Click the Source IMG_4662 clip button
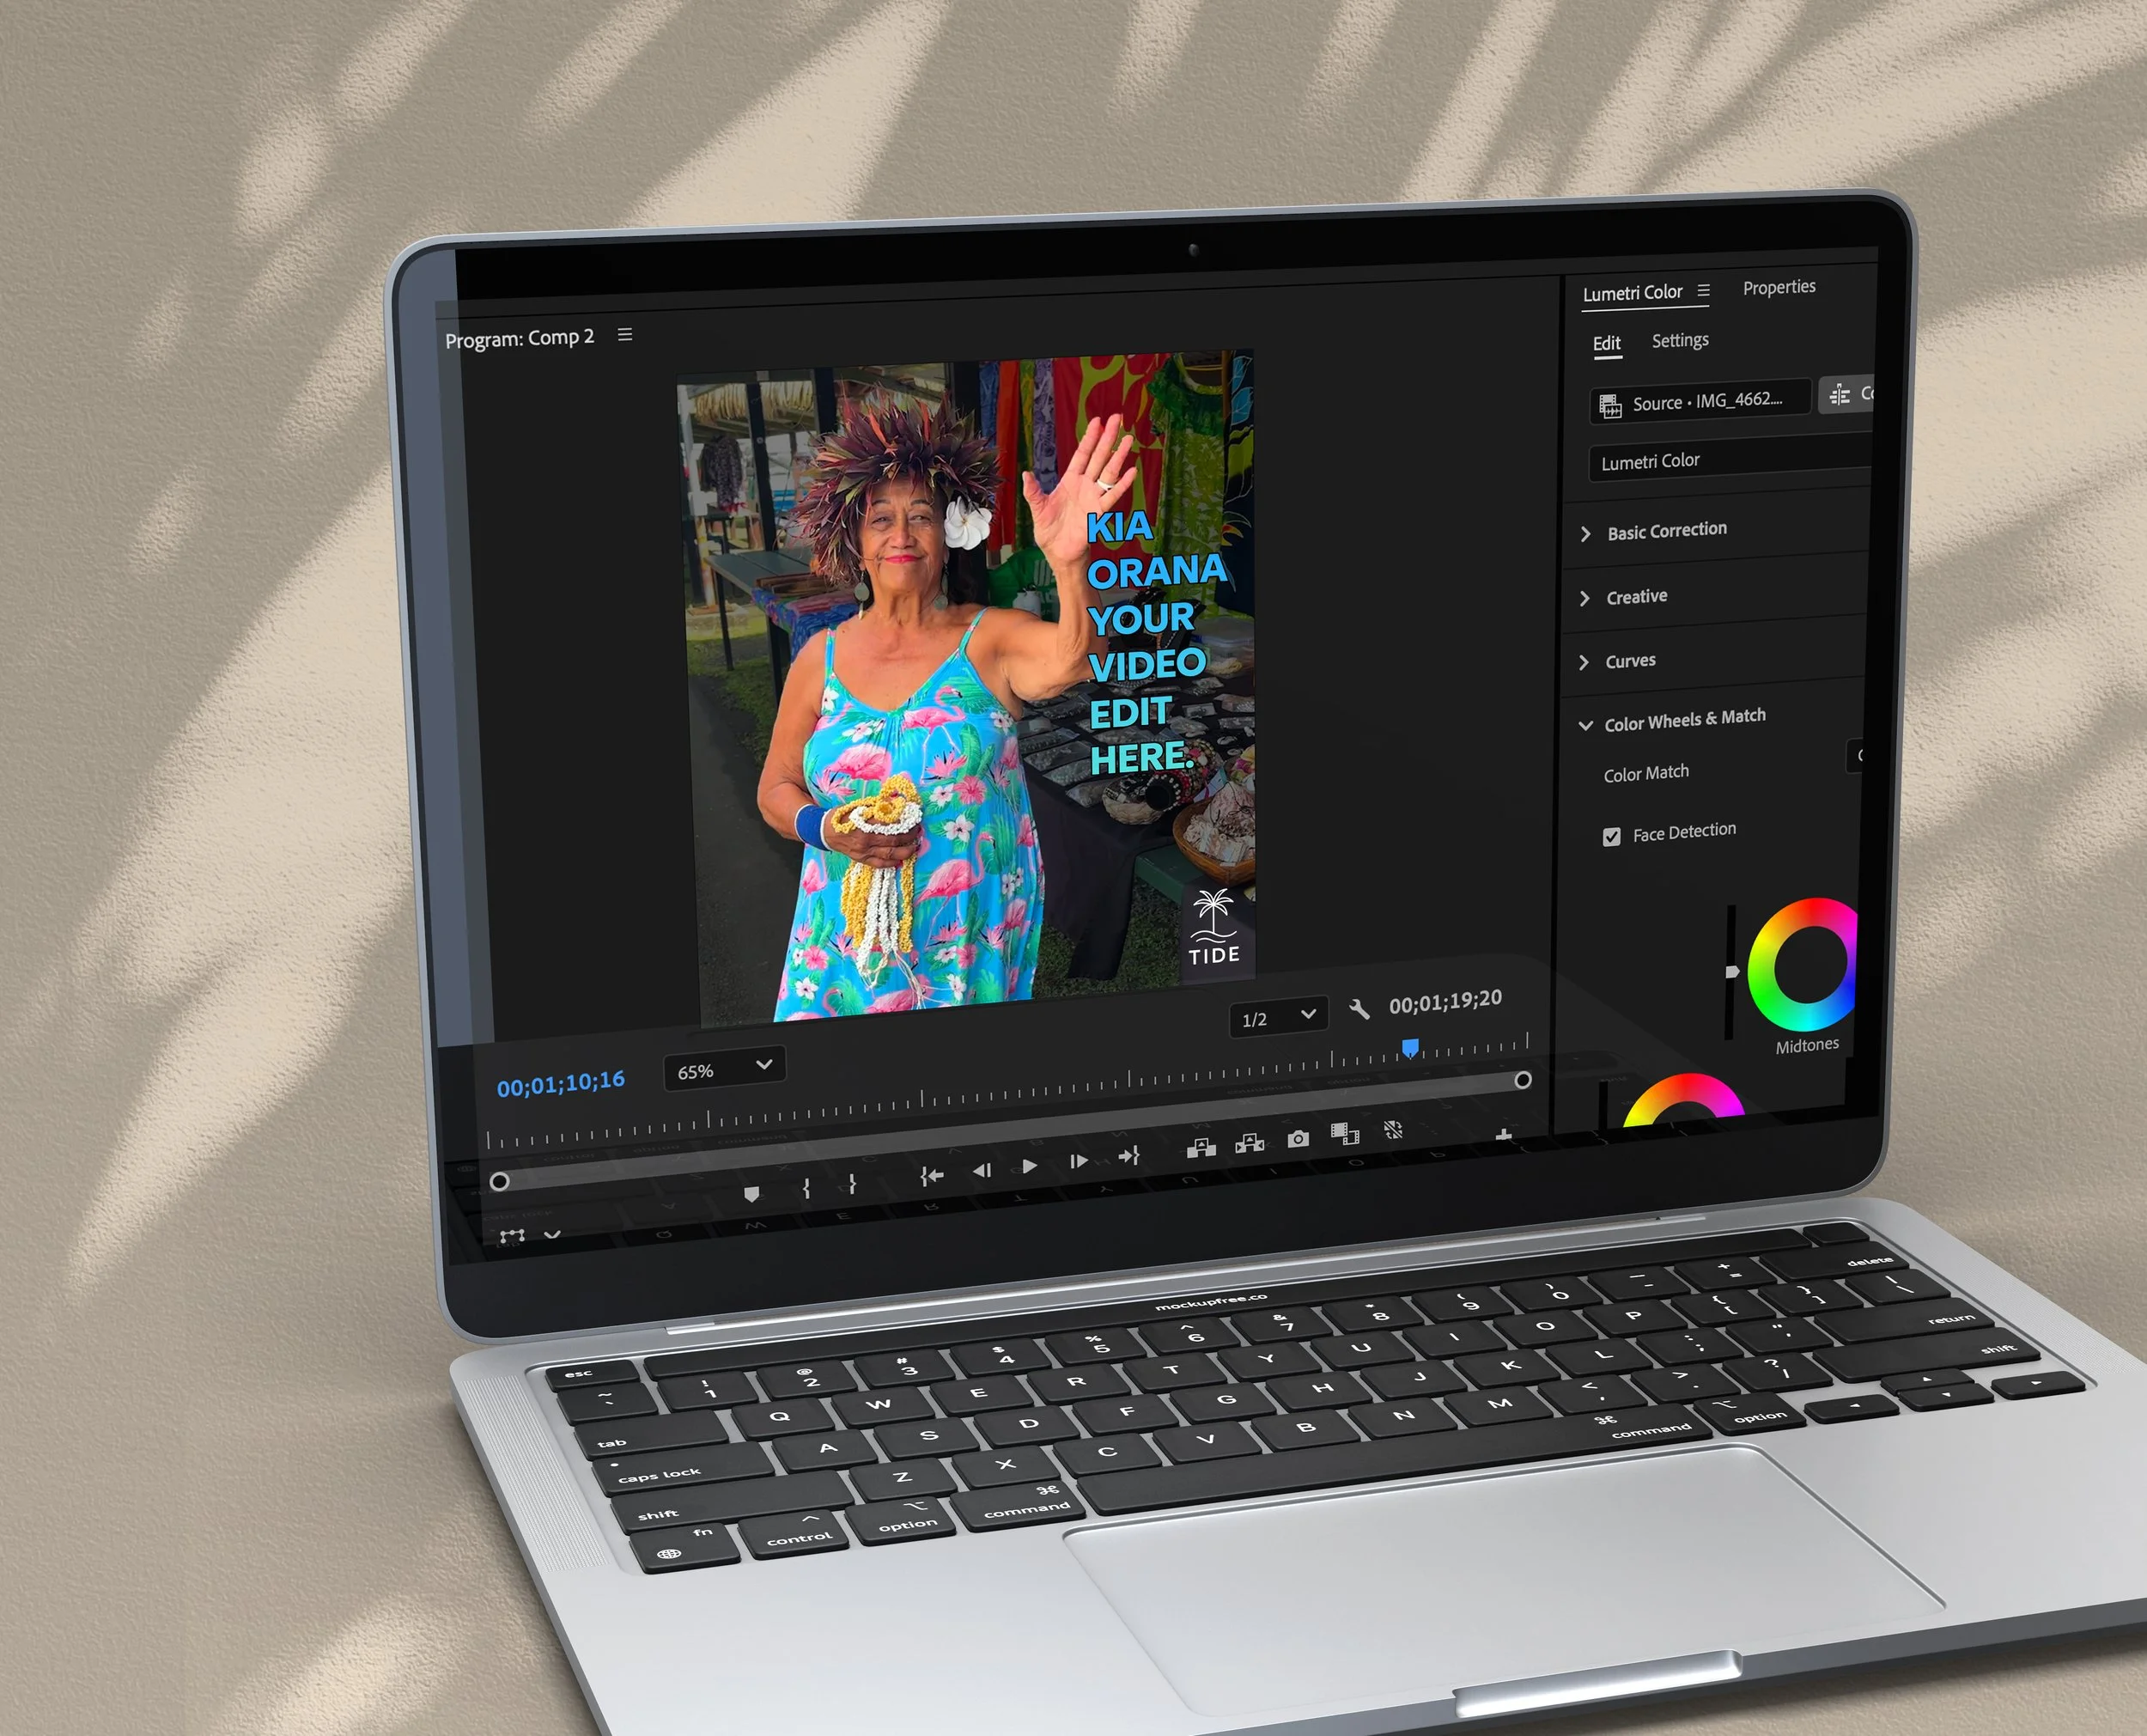 tap(1700, 402)
